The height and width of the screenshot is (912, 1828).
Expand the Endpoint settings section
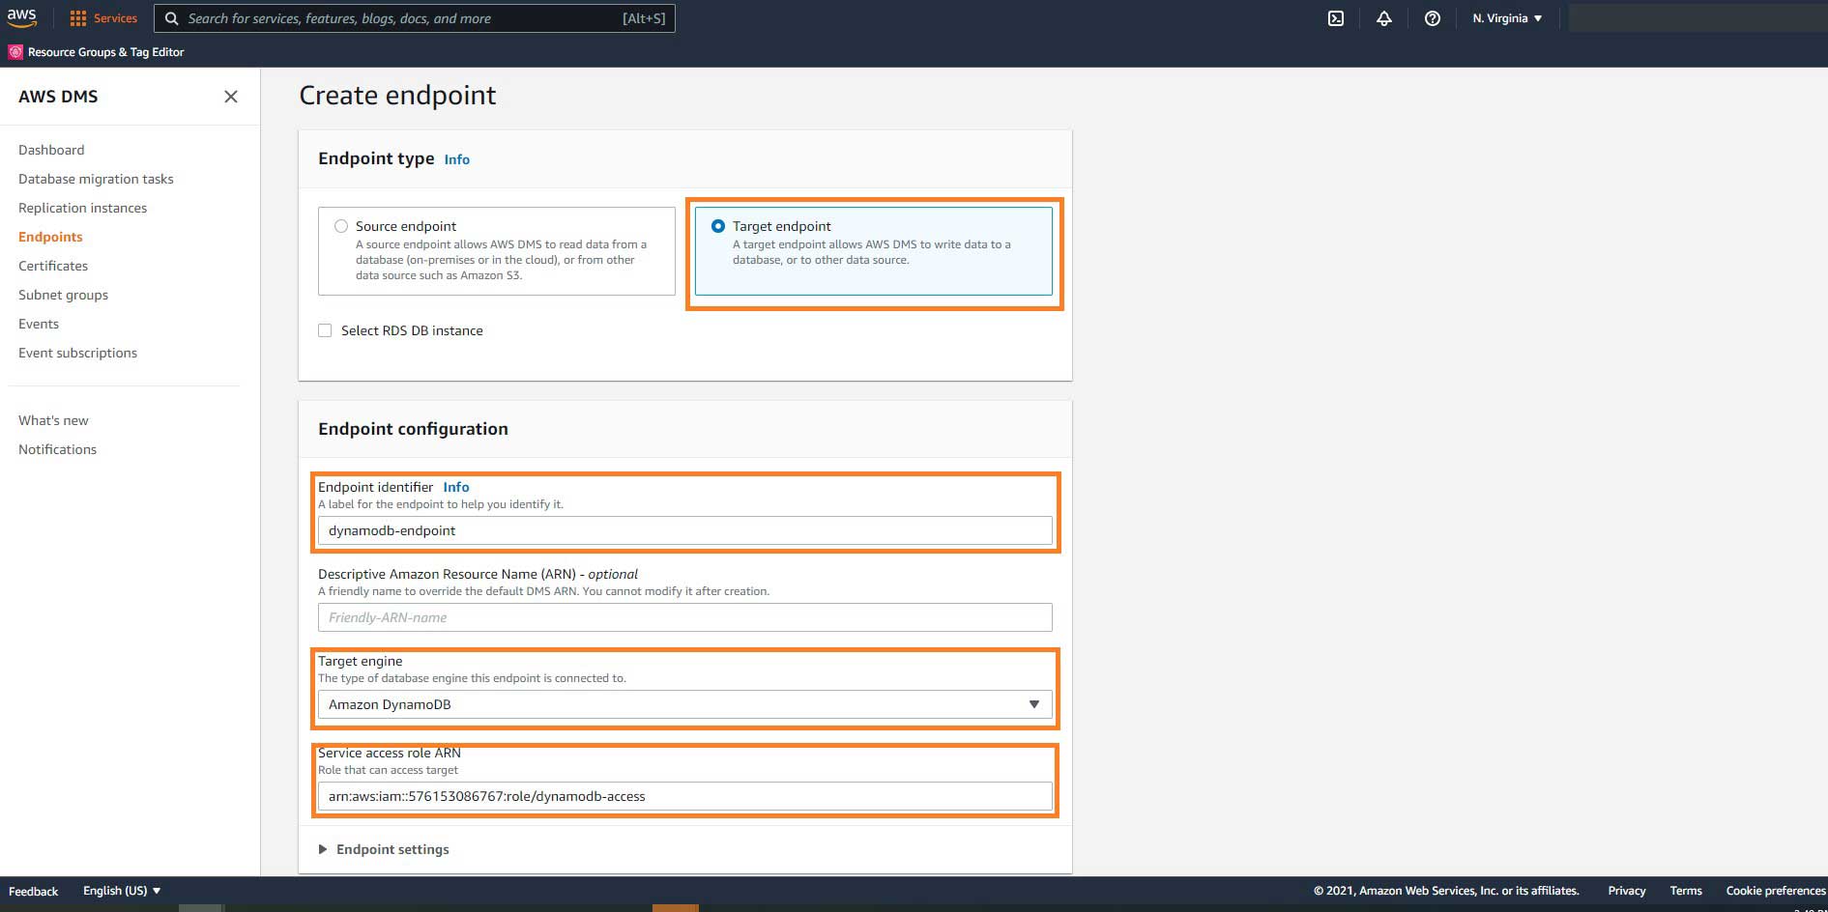point(384,849)
